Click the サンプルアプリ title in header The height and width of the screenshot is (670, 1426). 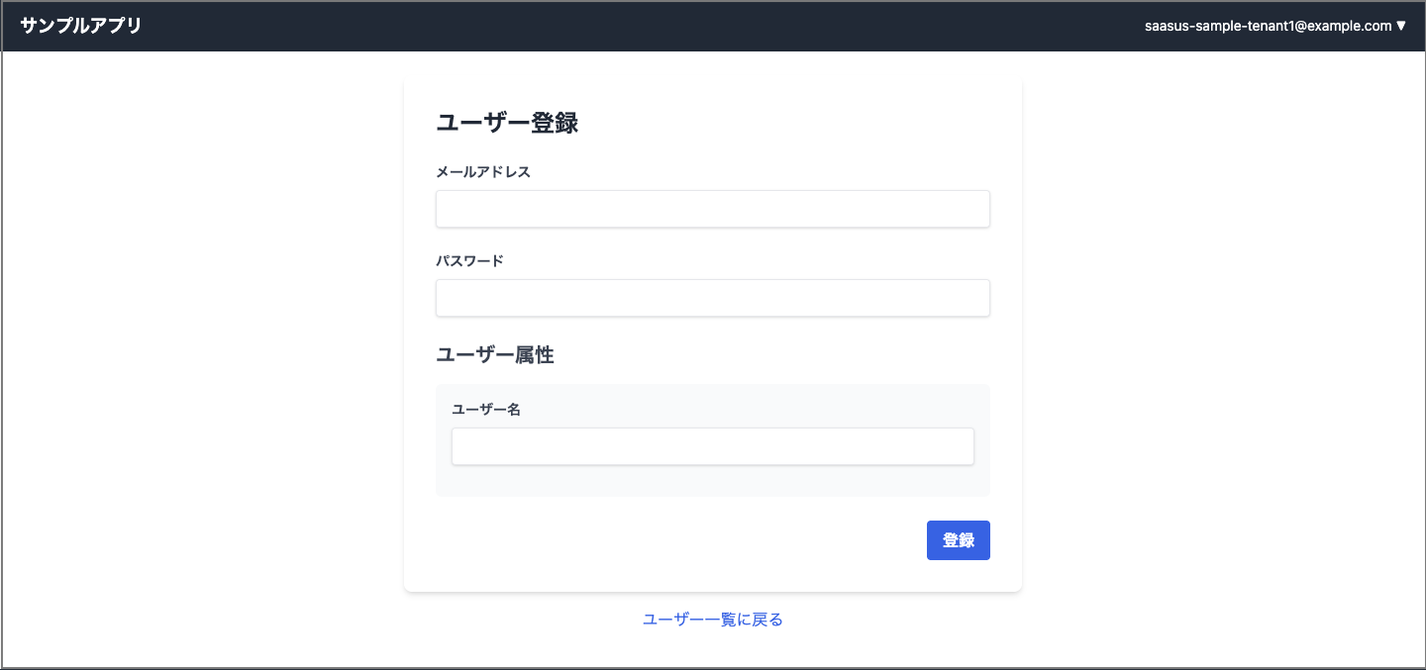click(81, 26)
